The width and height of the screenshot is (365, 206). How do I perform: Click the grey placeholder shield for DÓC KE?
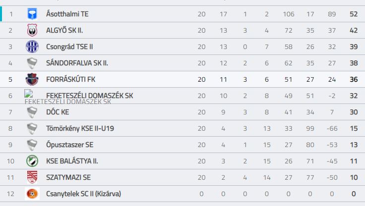32,112
